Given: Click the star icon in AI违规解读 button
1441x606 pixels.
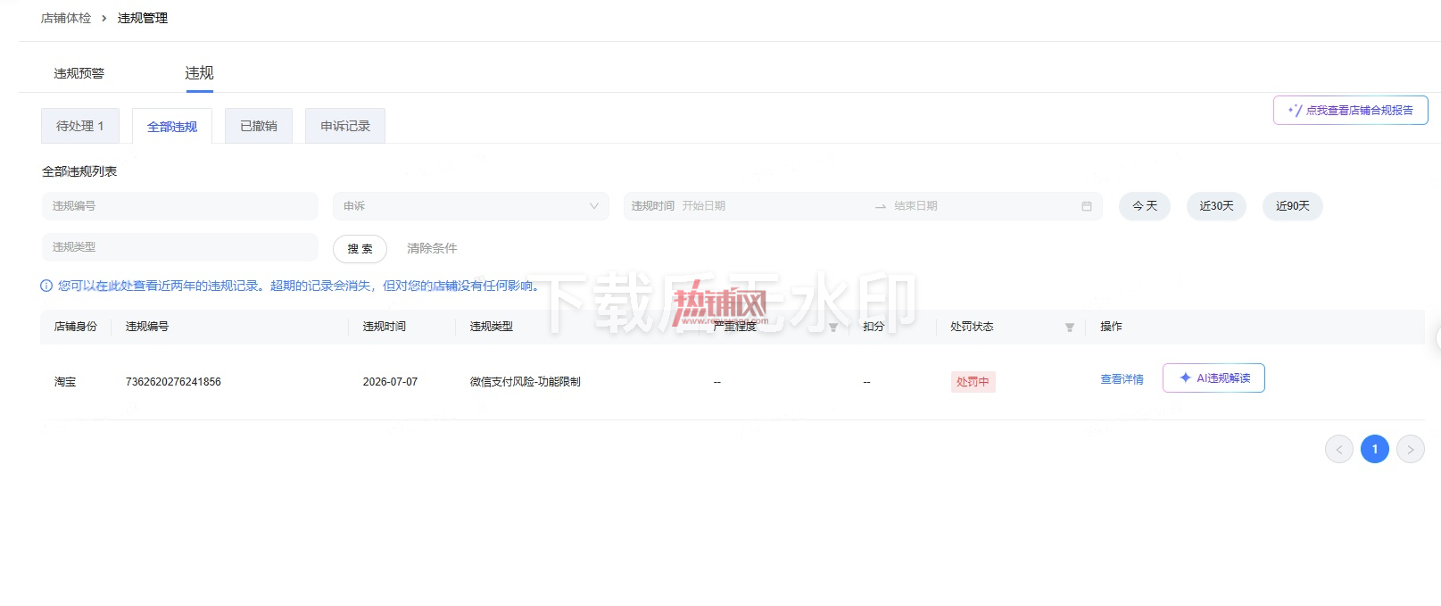Looking at the screenshot, I should pyautogui.click(x=1185, y=378).
